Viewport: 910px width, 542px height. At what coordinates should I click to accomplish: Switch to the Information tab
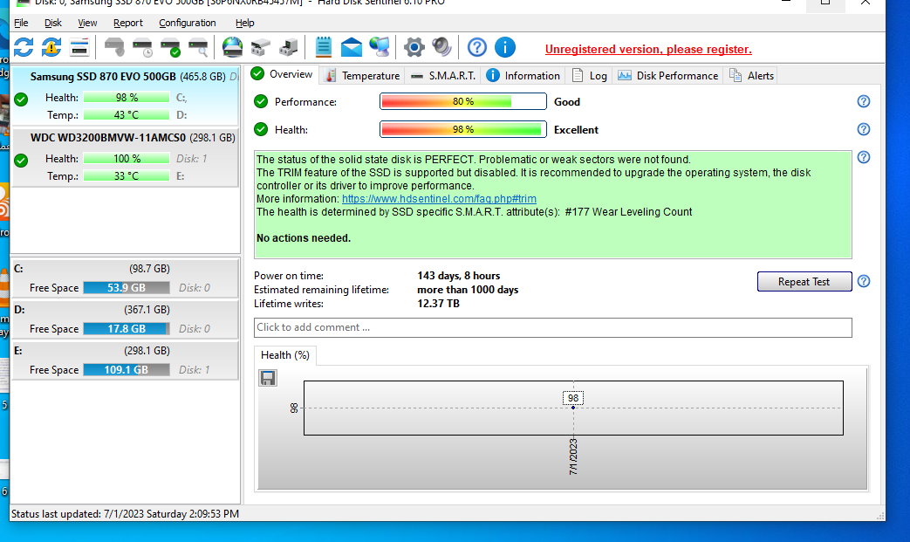pos(523,76)
